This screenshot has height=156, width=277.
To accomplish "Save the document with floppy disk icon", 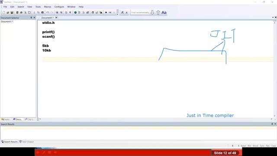I will coord(12,13).
